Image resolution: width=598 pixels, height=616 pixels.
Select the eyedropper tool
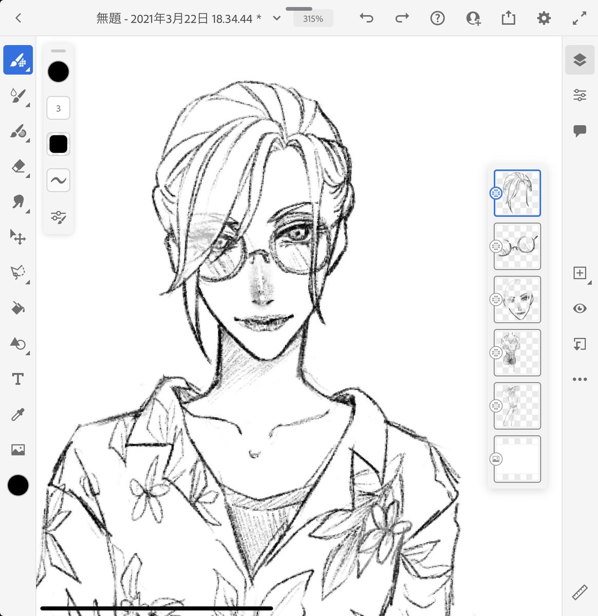18,415
